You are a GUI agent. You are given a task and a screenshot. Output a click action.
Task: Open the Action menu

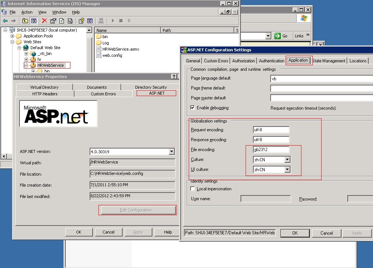coord(27,12)
